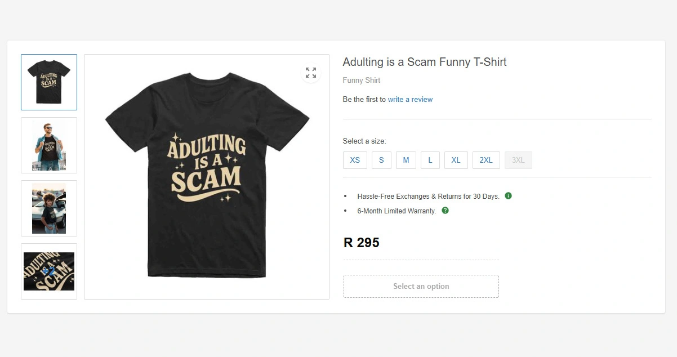Viewport: 677px width, 357px height.
Task: Click the R 295 price
Action: (x=362, y=243)
